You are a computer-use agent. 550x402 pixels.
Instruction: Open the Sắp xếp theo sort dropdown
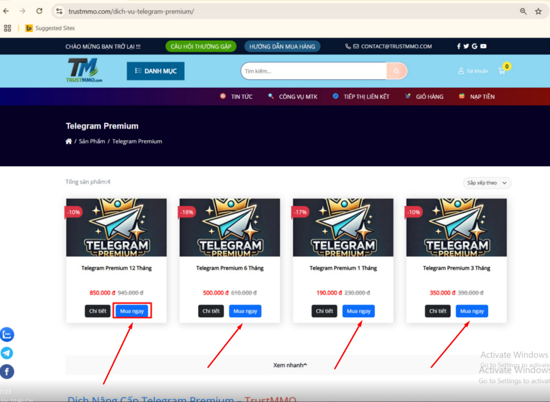[487, 183]
